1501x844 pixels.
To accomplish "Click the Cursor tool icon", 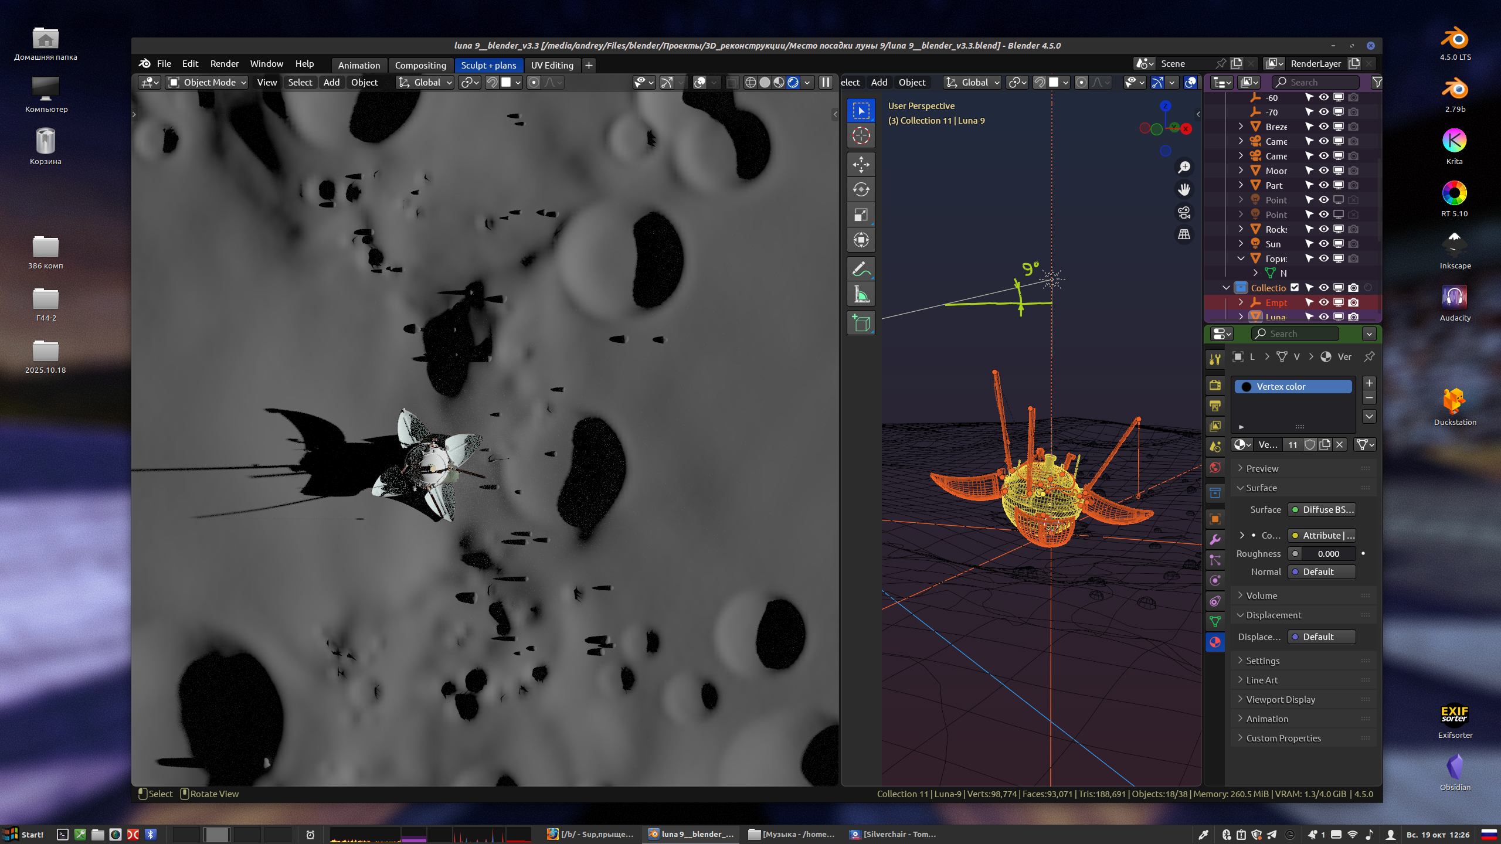I will [861, 136].
